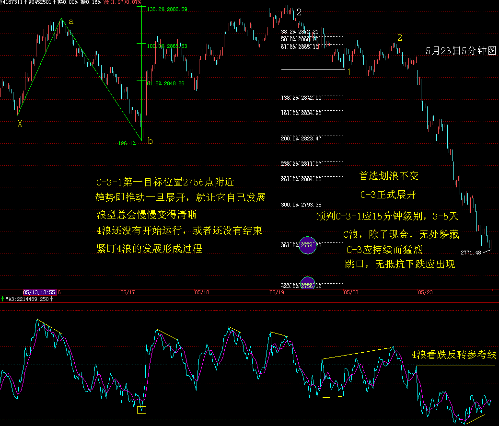Click the purple circle at 423.6% level
Screen dimensions: 499x426
click(x=307, y=284)
